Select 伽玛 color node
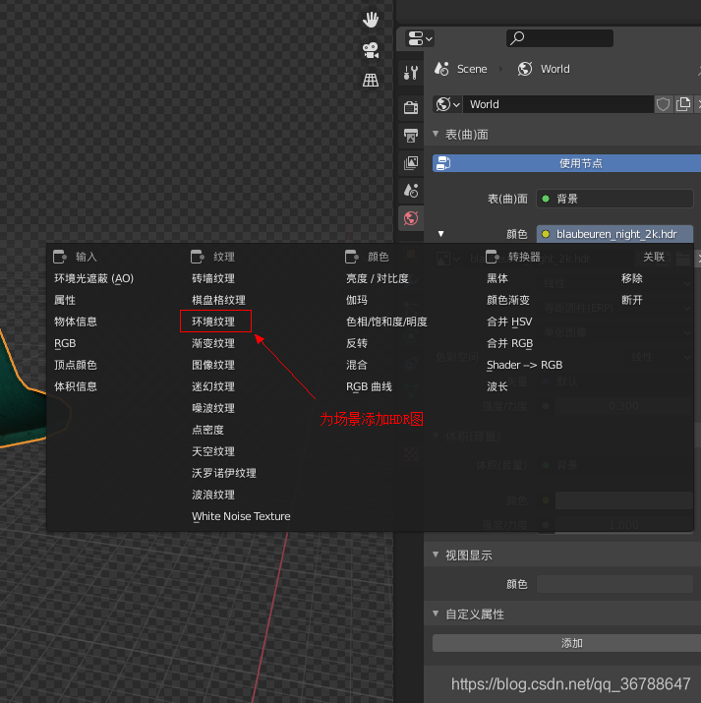This screenshot has height=703, width=701. (357, 300)
